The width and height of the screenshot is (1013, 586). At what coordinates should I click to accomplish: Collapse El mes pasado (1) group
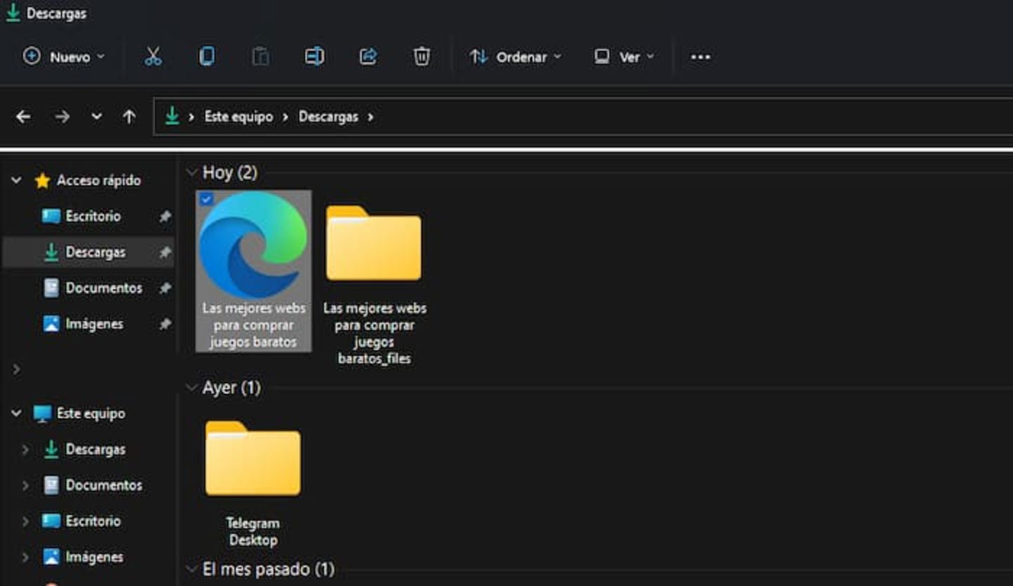pyautogui.click(x=191, y=569)
